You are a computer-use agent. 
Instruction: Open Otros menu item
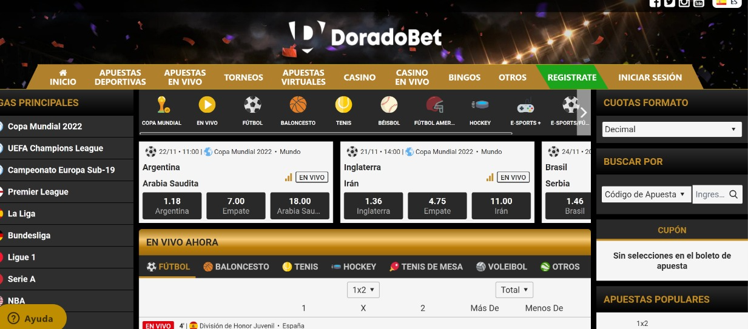pos(513,78)
